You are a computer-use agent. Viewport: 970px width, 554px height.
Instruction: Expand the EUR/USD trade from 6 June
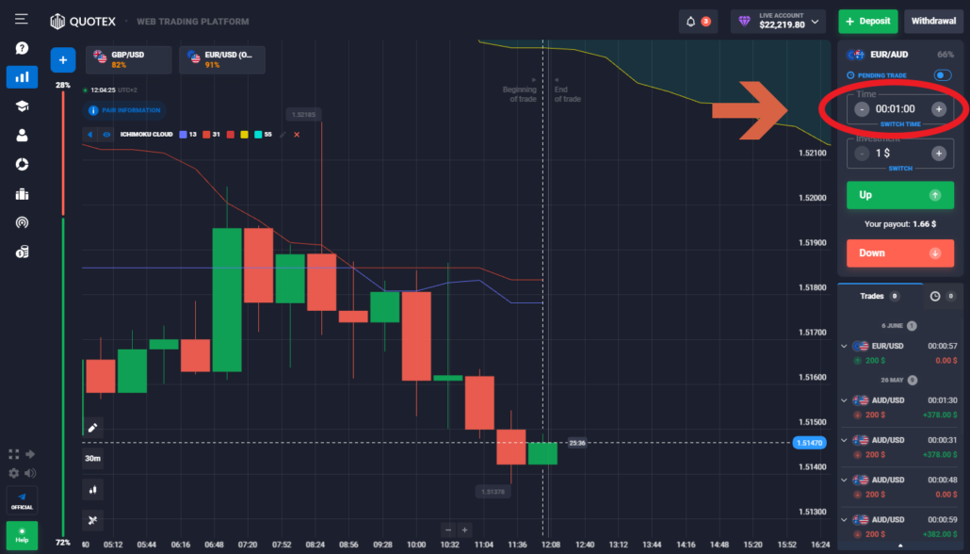click(x=844, y=346)
